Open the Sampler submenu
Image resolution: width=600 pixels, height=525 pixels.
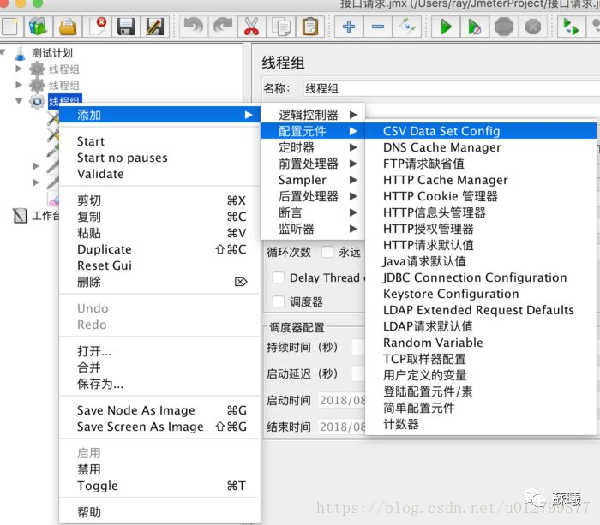coord(313,180)
